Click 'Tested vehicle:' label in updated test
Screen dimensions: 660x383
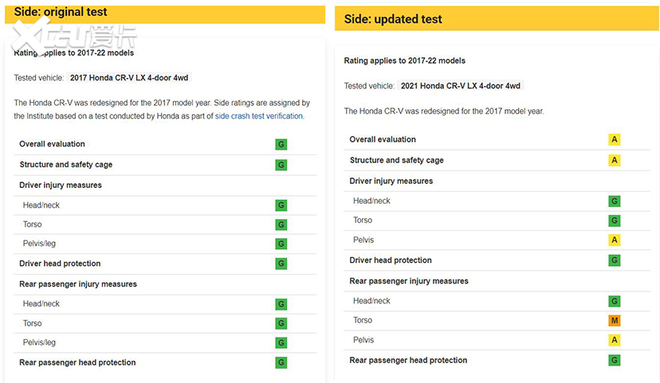click(369, 86)
